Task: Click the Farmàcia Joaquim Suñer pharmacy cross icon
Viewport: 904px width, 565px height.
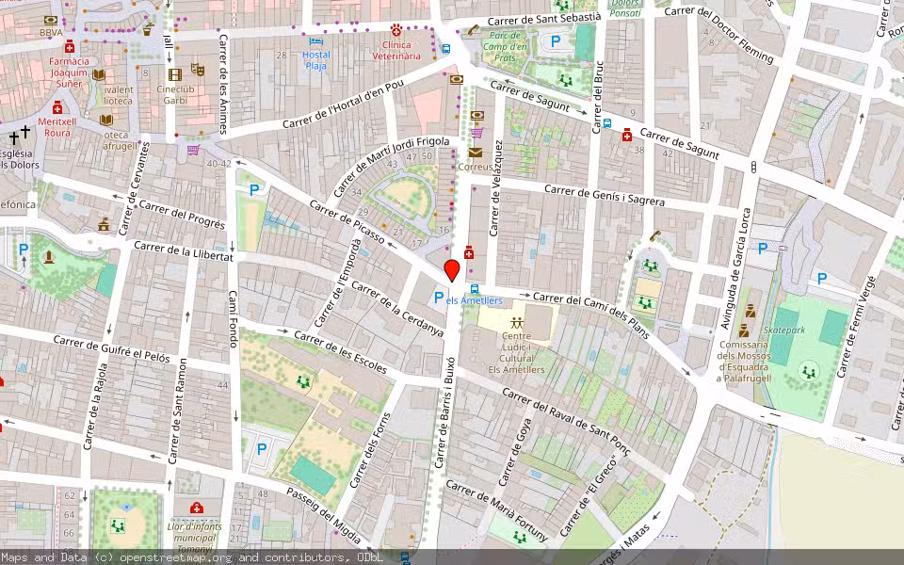Action: pyautogui.click(x=70, y=47)
